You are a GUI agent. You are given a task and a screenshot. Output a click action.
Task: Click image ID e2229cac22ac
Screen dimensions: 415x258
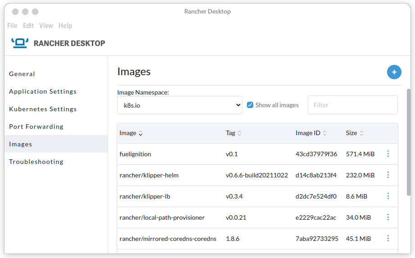pyautogui.click(x=316, y=217)
